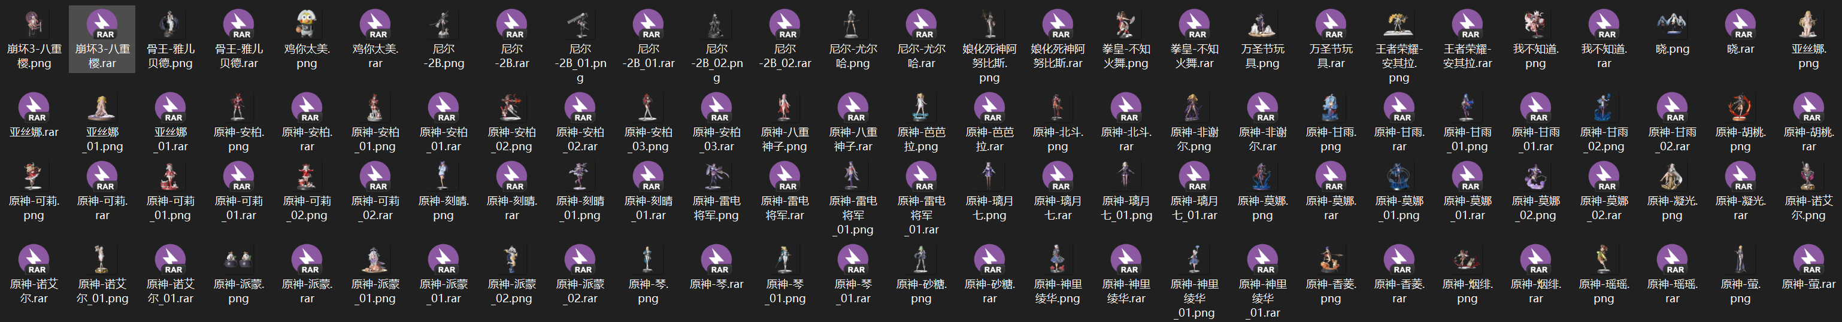Select the 原神-菲谢尔.rar archive icon
The width and height of the screenshot is (1842, 322).
pyautogui.click(x=1264, y=108)
